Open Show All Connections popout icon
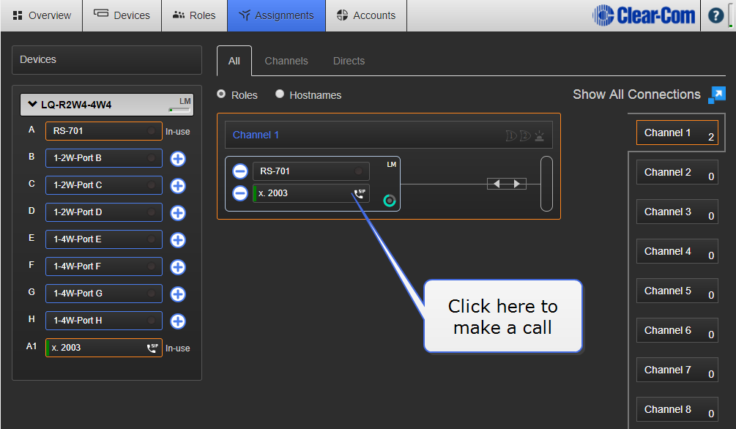736x429 pixels. point(717,94)
